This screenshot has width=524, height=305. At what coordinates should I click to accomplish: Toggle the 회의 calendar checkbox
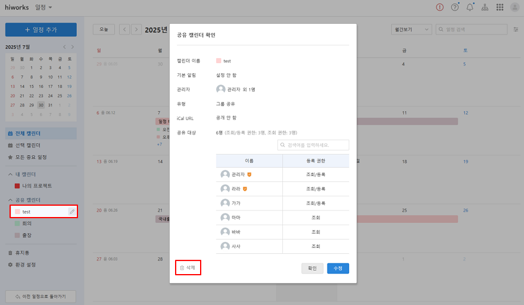[x=17, y=224]
